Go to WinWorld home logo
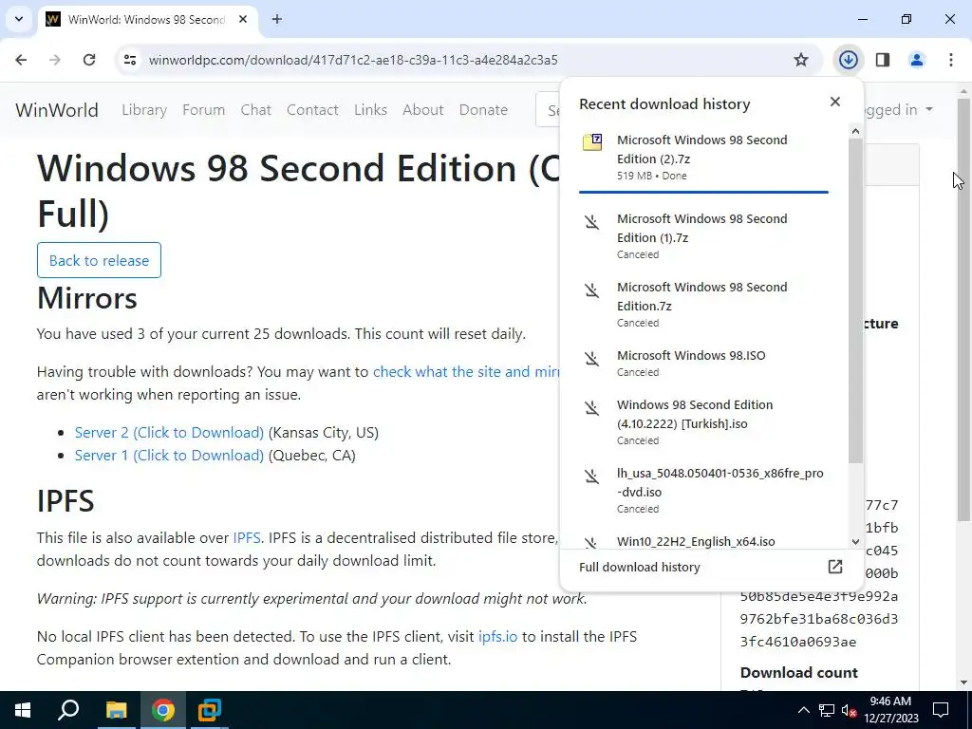Viewport: 972px width, 729px height. point(57,110)
